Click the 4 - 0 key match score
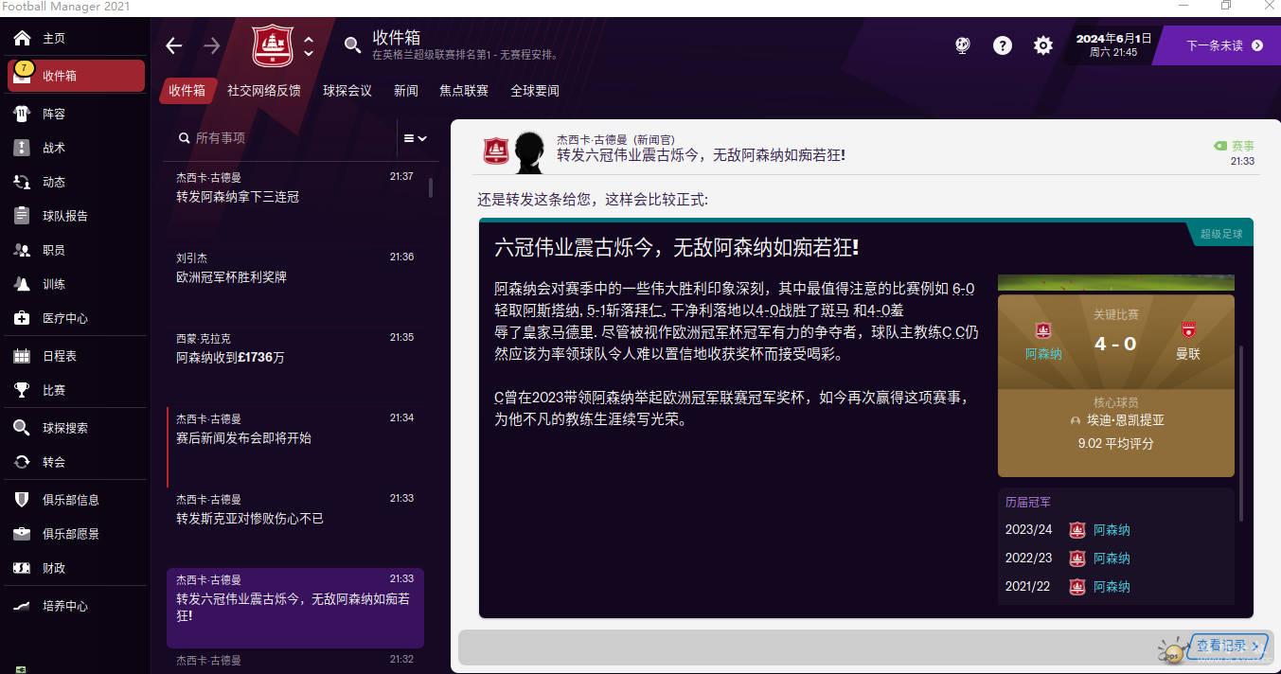Image resolution: width=1281 pixels, height=674 pixels. coord(1115,344)
